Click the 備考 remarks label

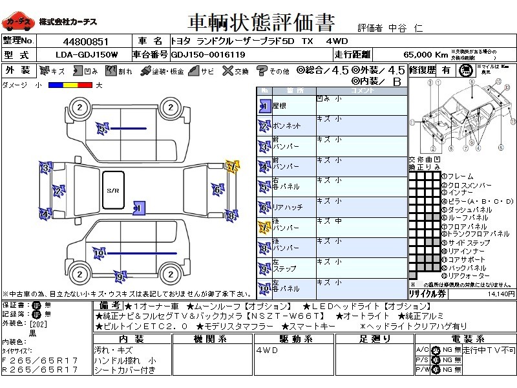109,306
